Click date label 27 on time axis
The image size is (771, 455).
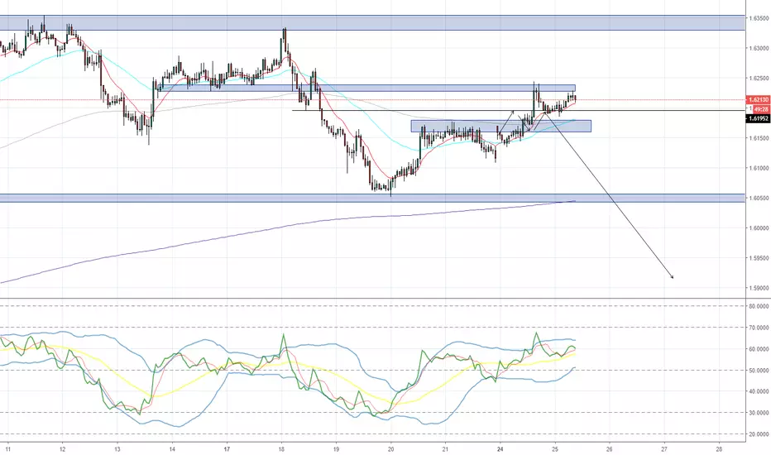(x=664, y=449)
